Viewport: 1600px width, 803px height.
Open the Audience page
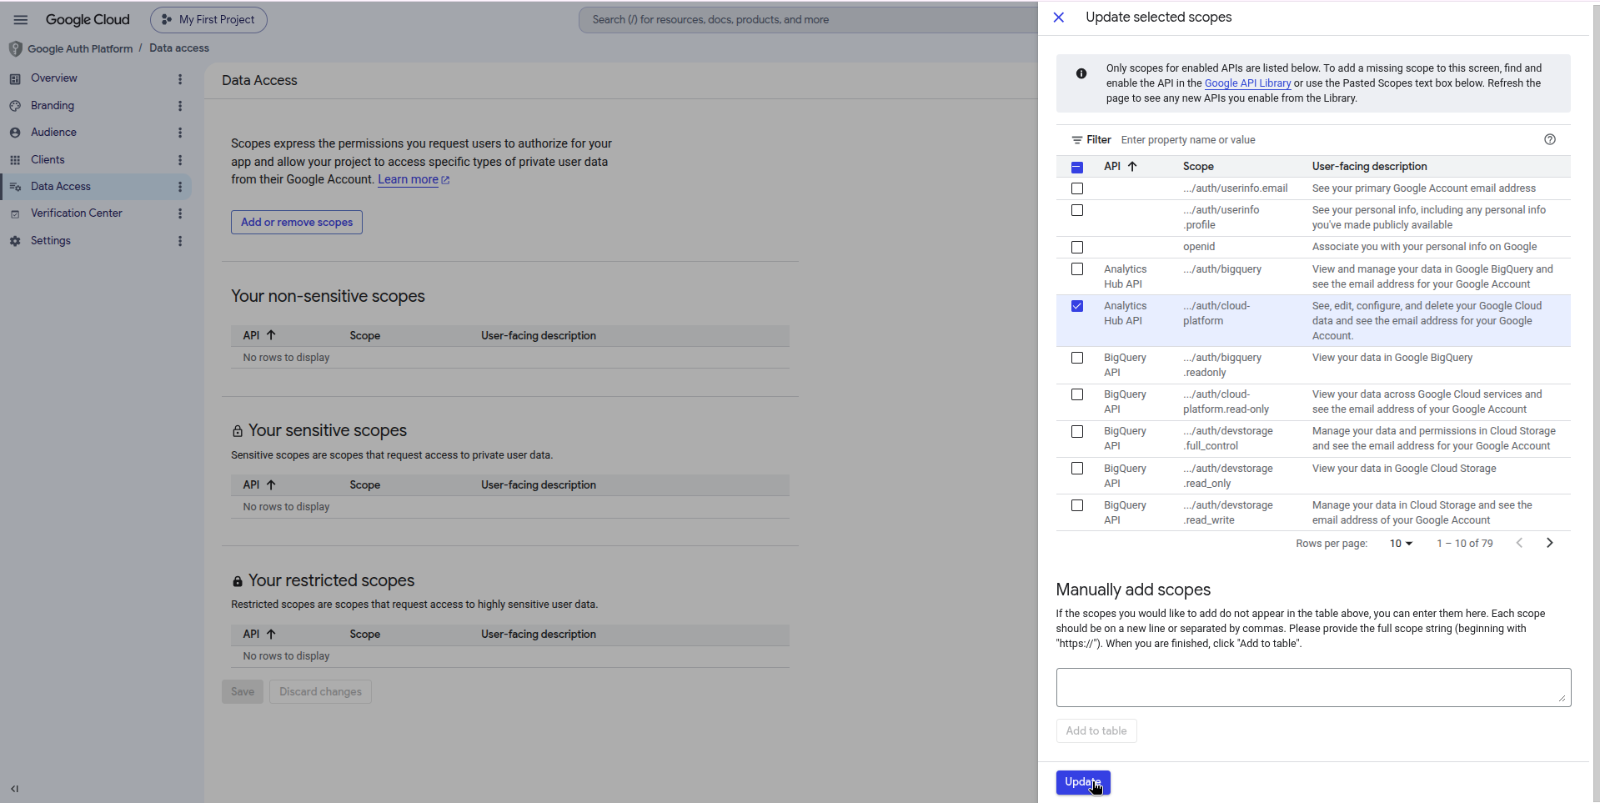[53, 132]
